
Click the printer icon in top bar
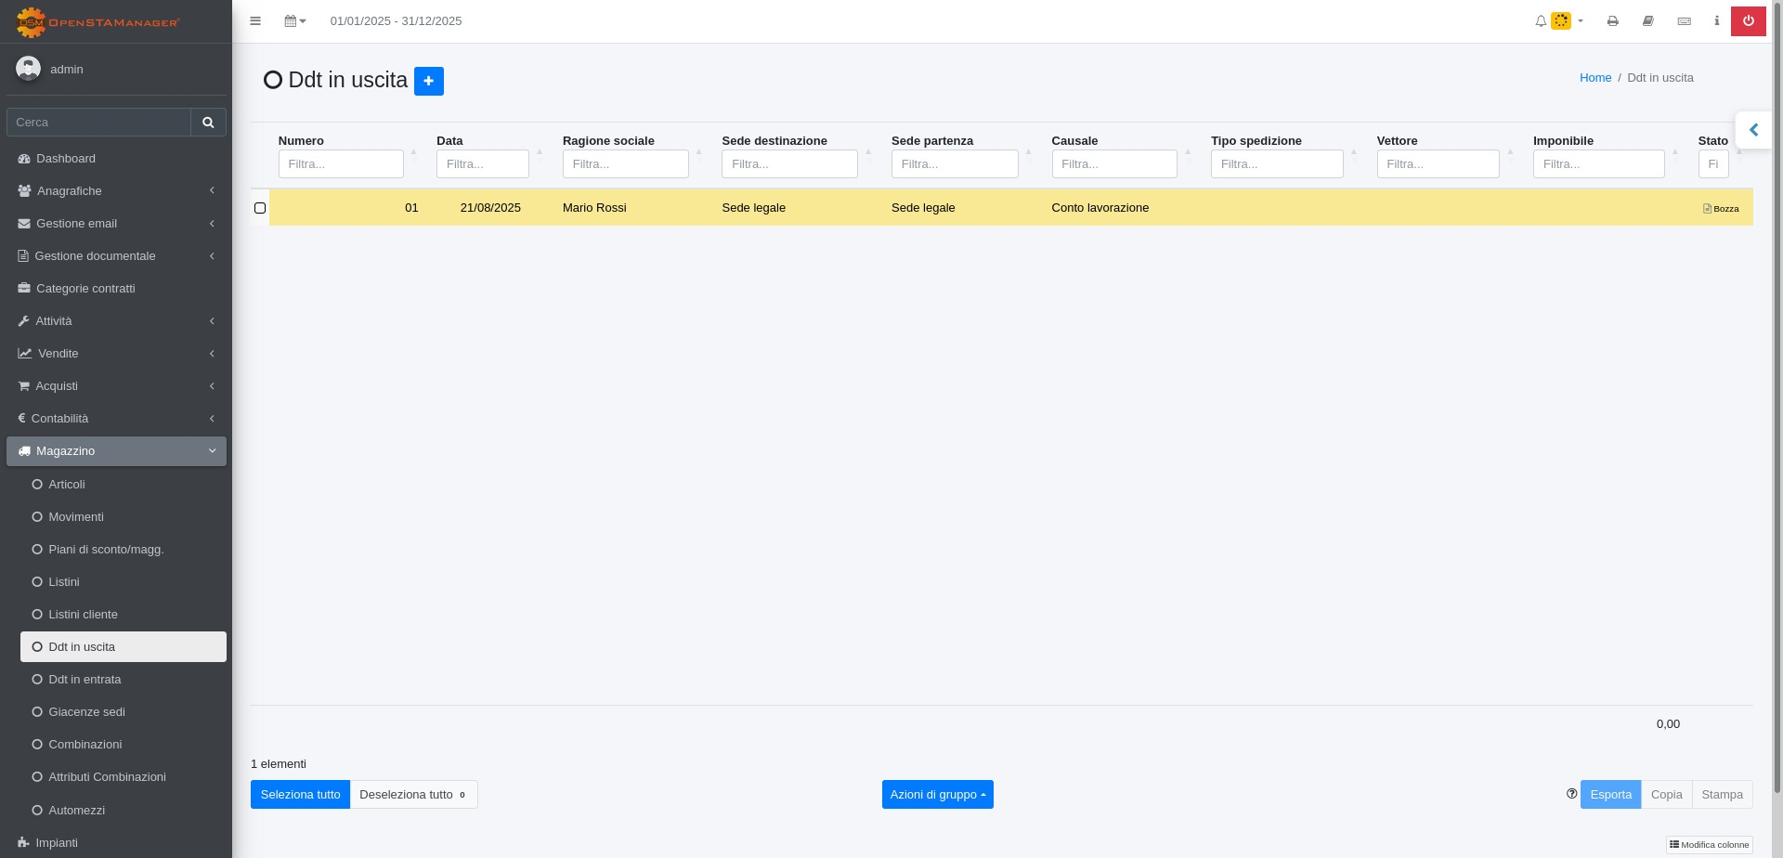coord(1613,21)
